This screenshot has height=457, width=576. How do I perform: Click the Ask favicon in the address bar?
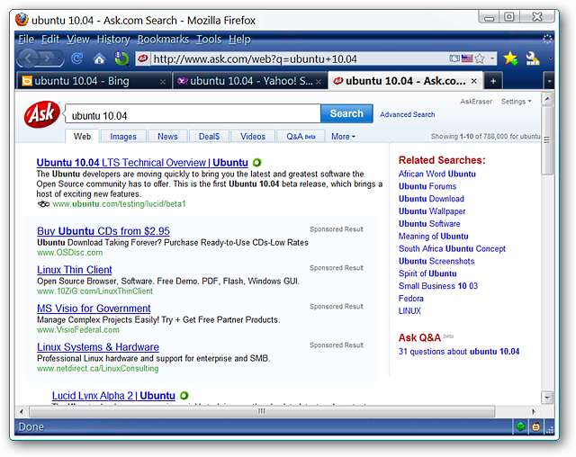[143, 58]
